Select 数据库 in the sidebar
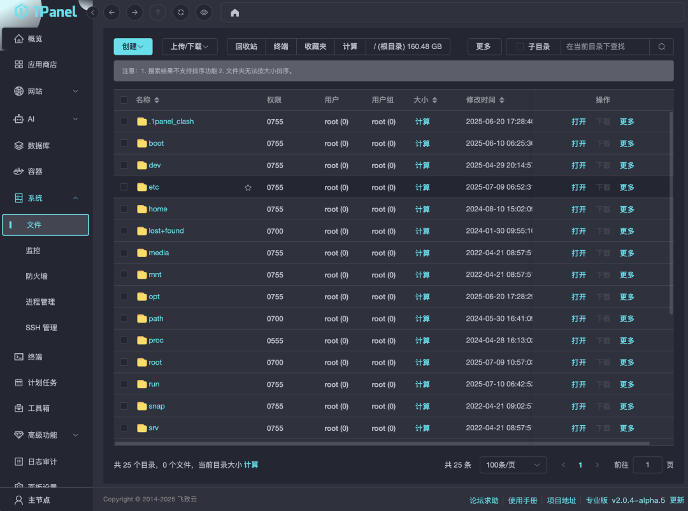 click(x=38, y=145)
